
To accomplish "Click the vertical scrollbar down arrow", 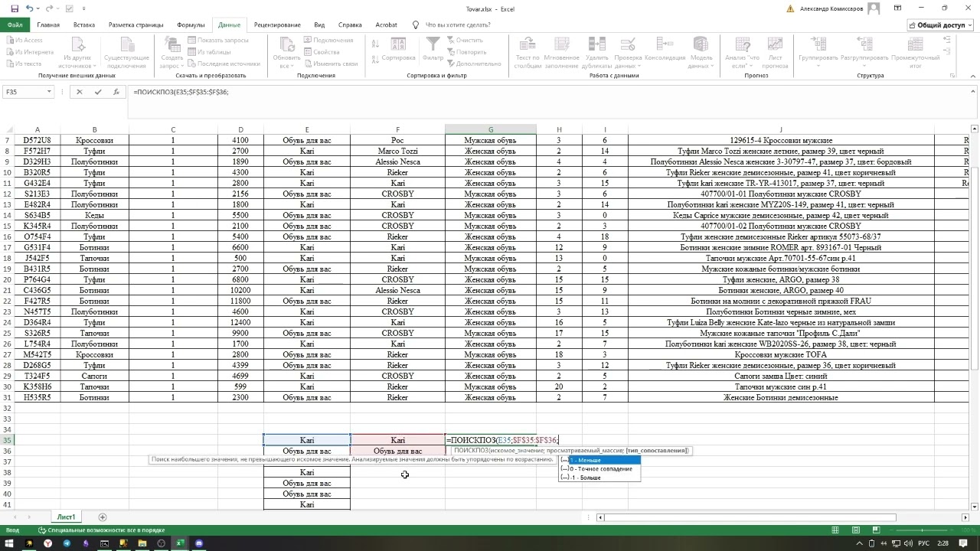I will [x=975, y=506].
